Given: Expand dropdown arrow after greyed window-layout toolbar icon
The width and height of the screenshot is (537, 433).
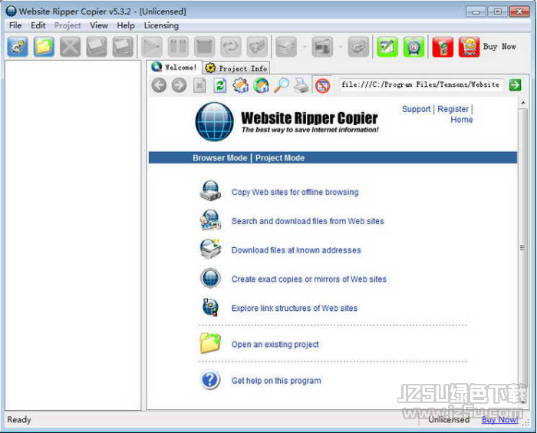Looking at the screenshot, I should click(341, 47).
